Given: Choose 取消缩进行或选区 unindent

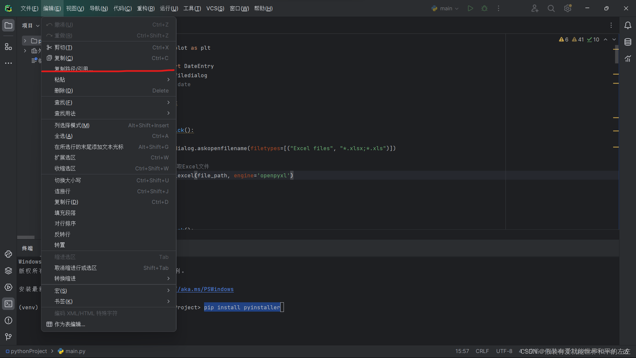Looking at the screenshot, I should click(109, 268).
